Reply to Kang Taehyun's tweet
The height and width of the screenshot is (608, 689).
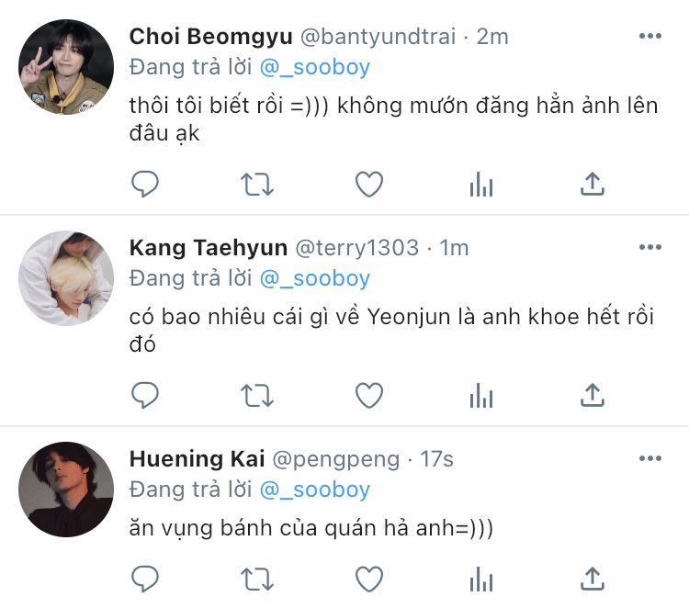(x=145, y=395)
